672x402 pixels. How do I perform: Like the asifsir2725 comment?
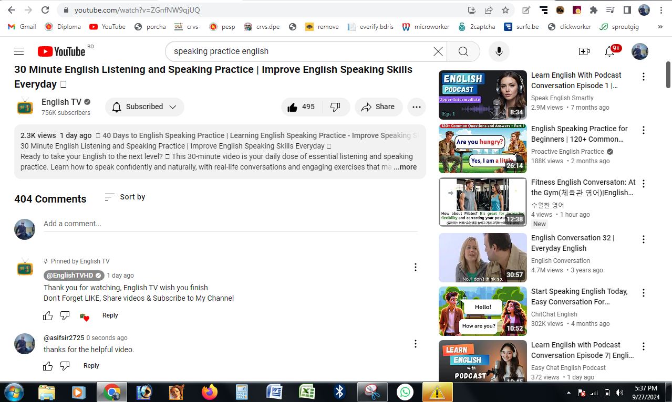[x=48, y=366]
